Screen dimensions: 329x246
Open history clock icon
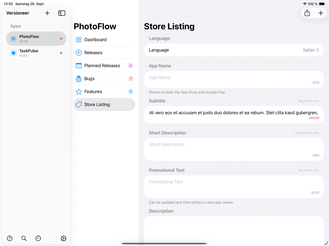pyautogui.click(x=38, y=238)
